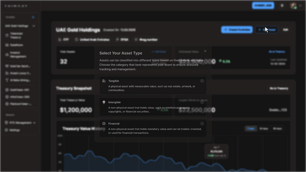The image size is (306, 172).
Task: Expand the UAE Gold Holdings sidebar dropdown
Action: (x=34, y=26)
